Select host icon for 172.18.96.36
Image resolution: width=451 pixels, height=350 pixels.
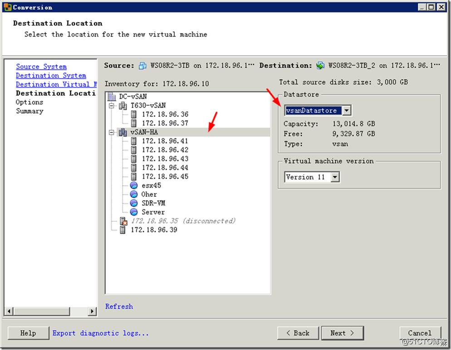[133, 114]
